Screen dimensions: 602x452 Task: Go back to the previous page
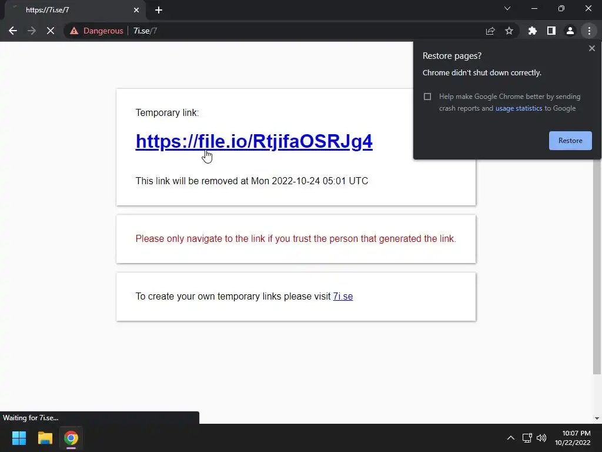pos(13,31)
